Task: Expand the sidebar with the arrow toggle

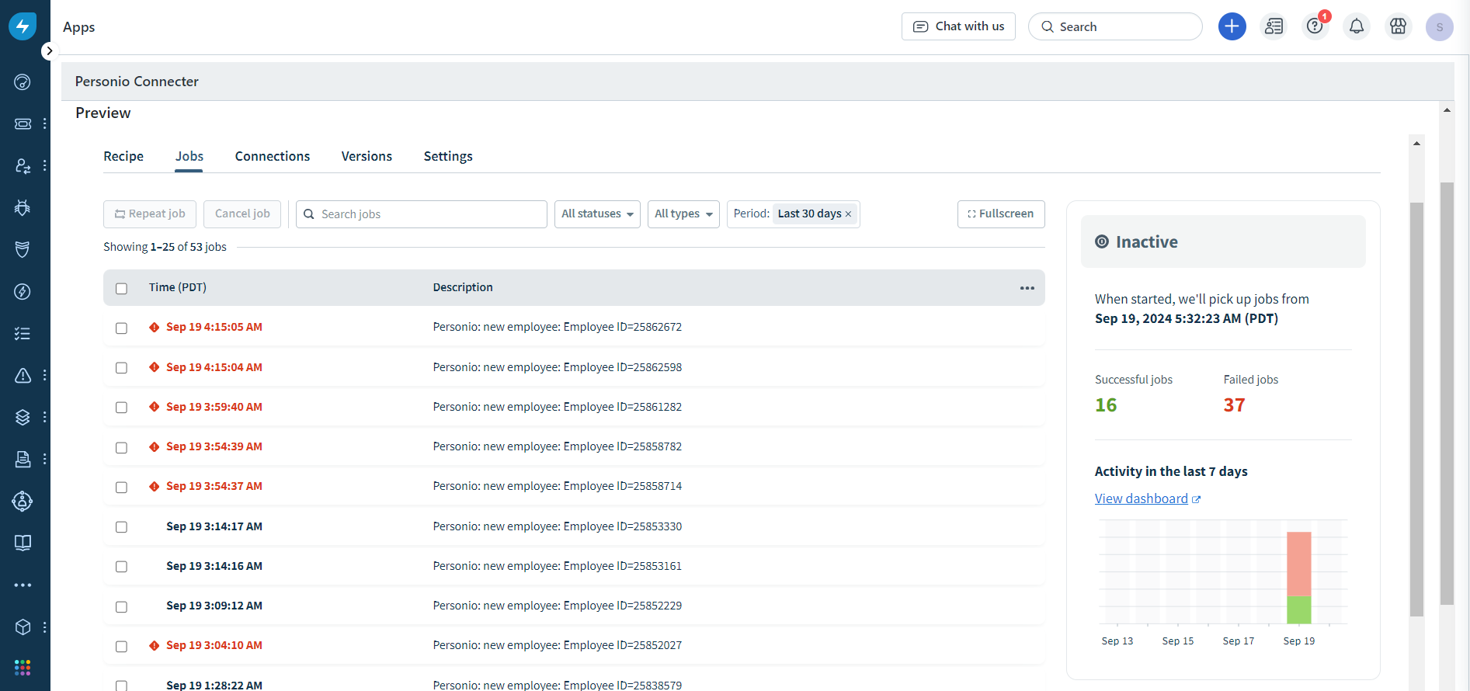Action: point(49,50)
